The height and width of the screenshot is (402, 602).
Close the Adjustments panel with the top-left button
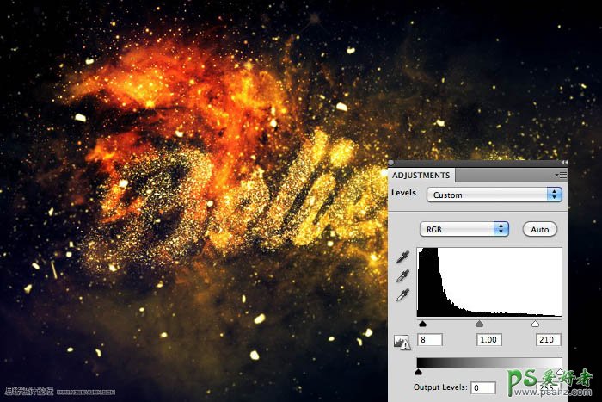point(391,162)
